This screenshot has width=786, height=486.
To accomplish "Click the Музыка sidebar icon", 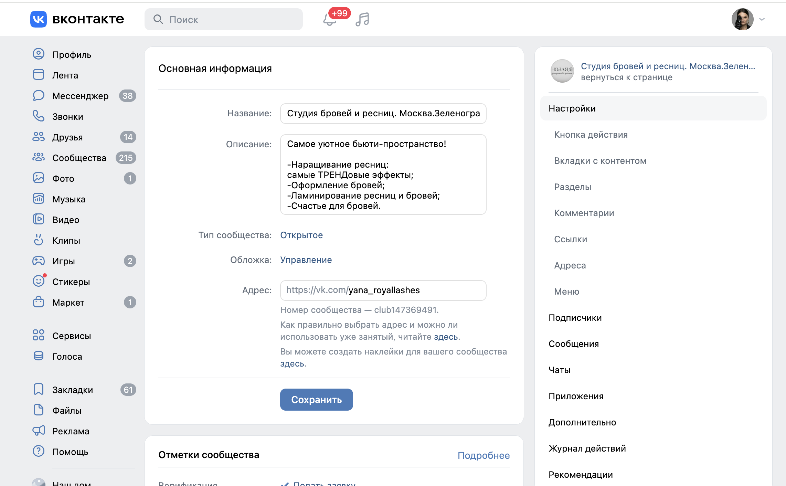I will [39, 199].
